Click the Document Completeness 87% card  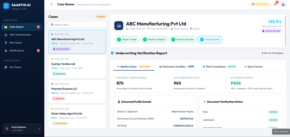(141, 83)
